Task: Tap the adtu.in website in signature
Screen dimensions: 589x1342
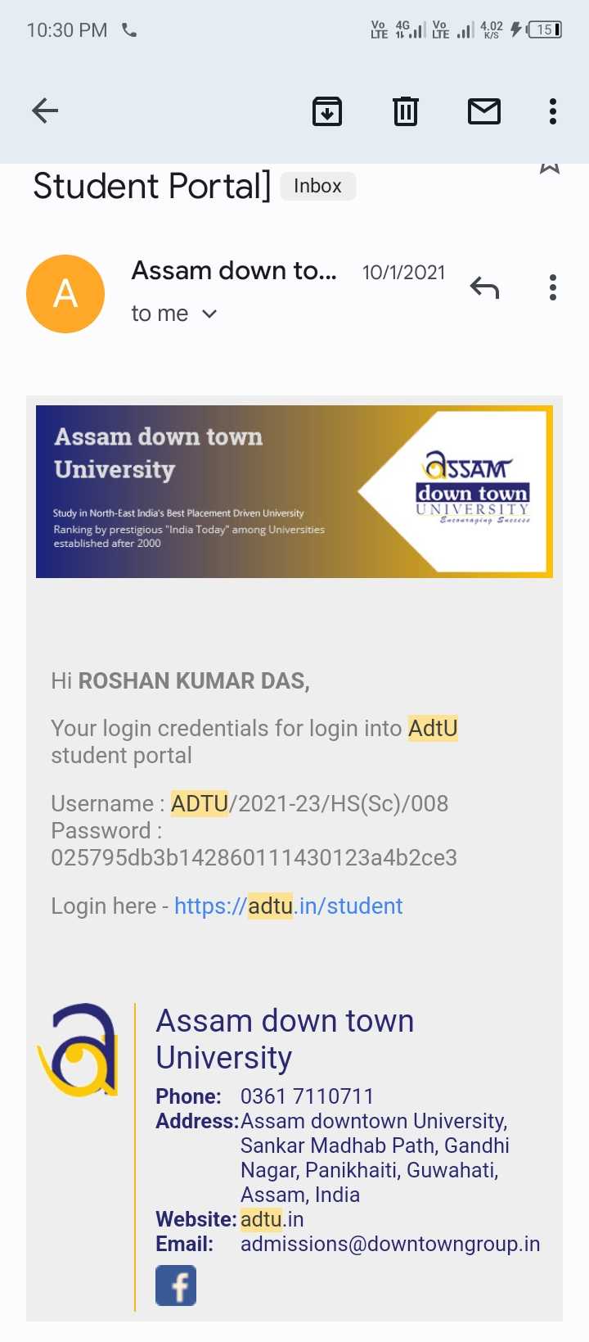Action: pyautogui.click(x=272, y=1219)
